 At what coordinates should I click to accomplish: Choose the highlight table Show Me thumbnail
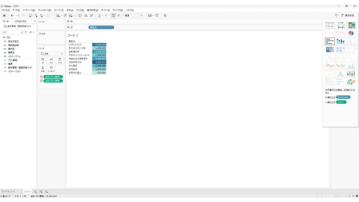(351, 26)
